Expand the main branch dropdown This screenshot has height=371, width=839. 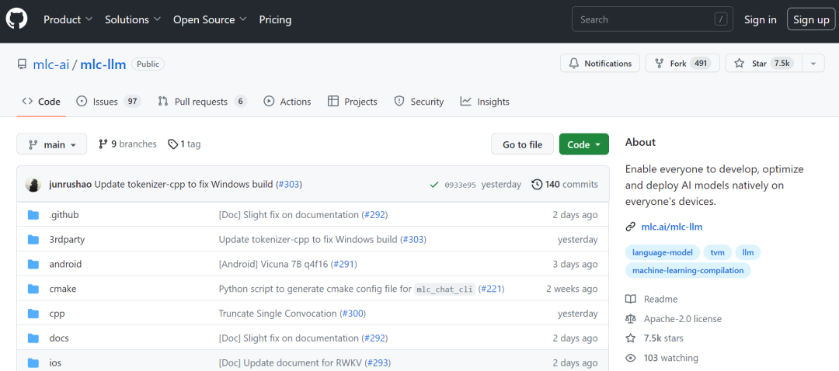52,144
